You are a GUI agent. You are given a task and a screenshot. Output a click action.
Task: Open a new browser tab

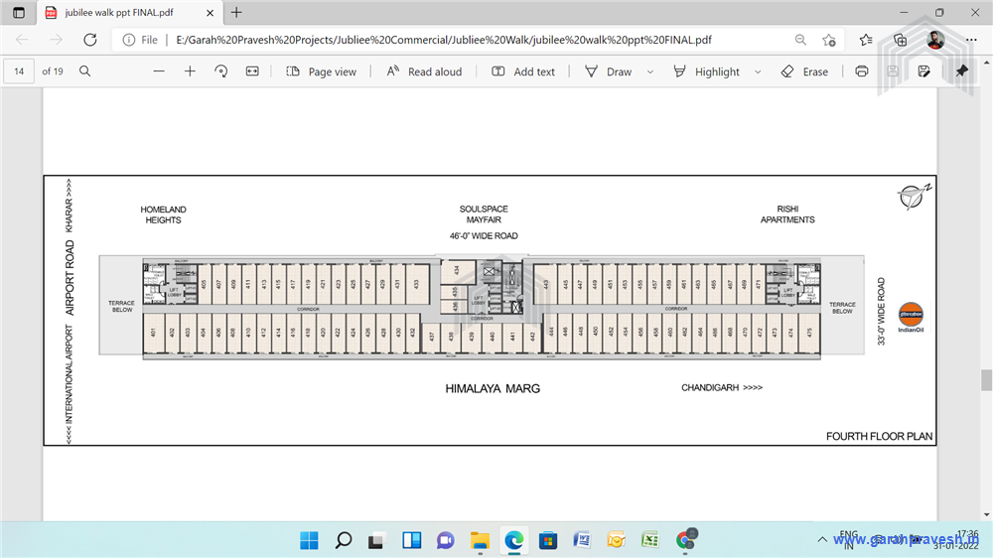[236, 13]
